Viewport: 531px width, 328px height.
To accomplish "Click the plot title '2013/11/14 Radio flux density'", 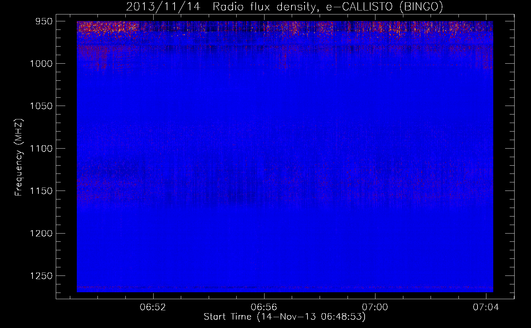I will pyautogui.click(x=285, y=7).
